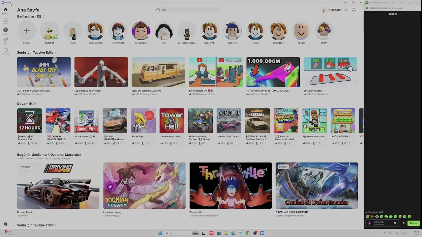The height and width of the screenshot is (237, 422).
Task: Open the BUILD A SLIDE game thumbnail
Action: coord(273,72)
